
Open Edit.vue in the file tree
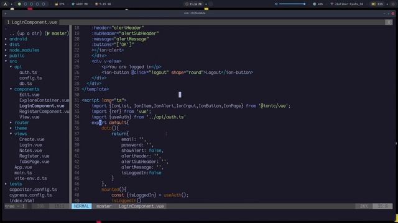(x=29, y=95)
